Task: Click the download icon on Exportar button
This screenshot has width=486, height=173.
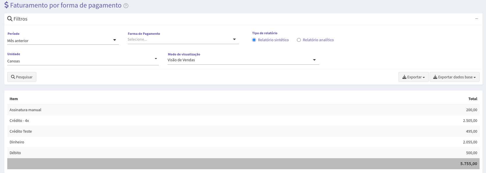Action: tap(404, 77)
